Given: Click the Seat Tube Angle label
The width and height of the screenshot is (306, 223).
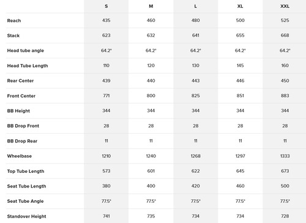Looking at the screenshot, I should (x=26, y=201).
